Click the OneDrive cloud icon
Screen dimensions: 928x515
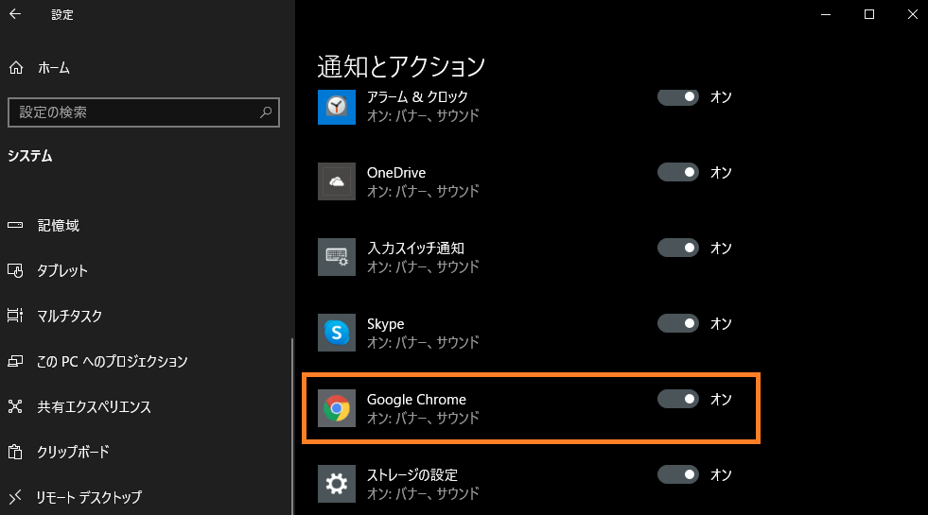337,181
